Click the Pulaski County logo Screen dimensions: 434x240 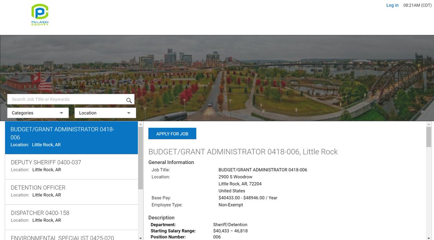point(40,15)
